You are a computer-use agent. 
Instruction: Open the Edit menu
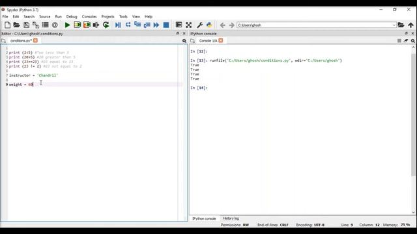tap(16, 16)
